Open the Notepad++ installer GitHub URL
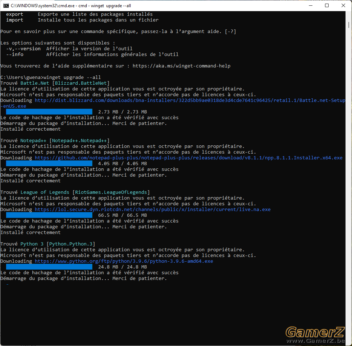The height and width of the screenshot is (346, 352). [188, 158]
